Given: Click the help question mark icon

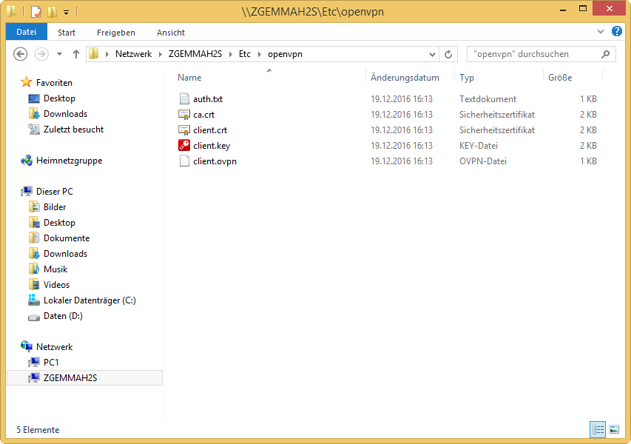Looking at the screenshot, I should coord(616,32).
